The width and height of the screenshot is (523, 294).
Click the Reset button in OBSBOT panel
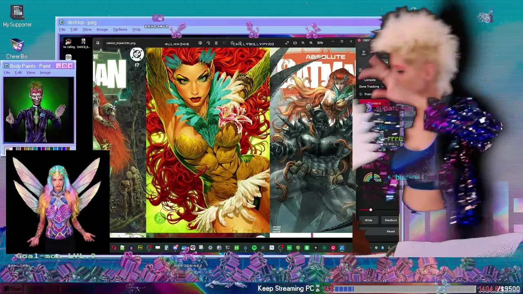(x=391, y=232)
